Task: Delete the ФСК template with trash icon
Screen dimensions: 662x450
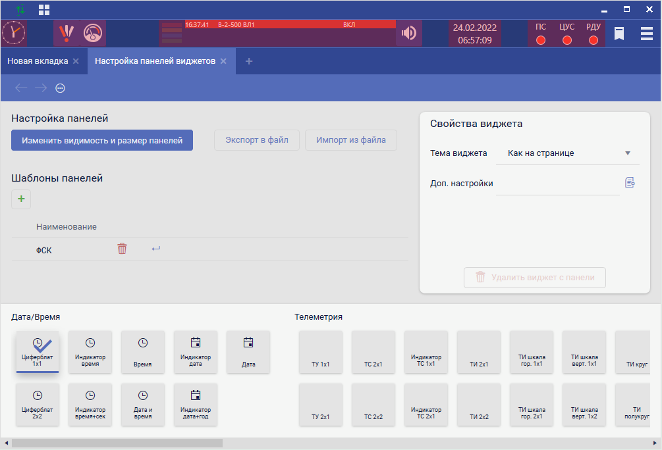Action: click(x=122, y=249)
